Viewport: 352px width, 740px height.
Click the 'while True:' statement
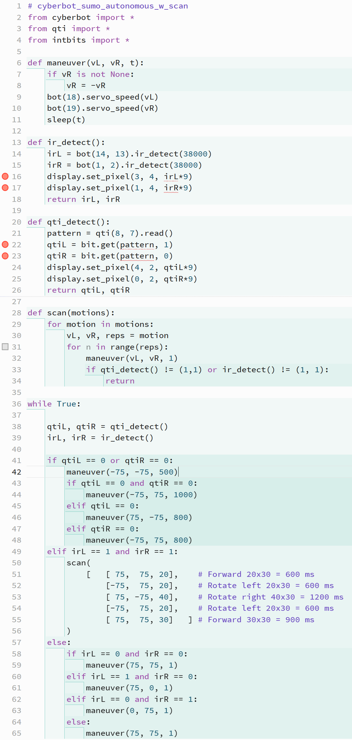54,404
